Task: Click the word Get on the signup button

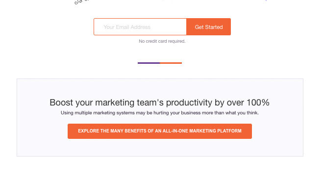Action: coord(199,27)
